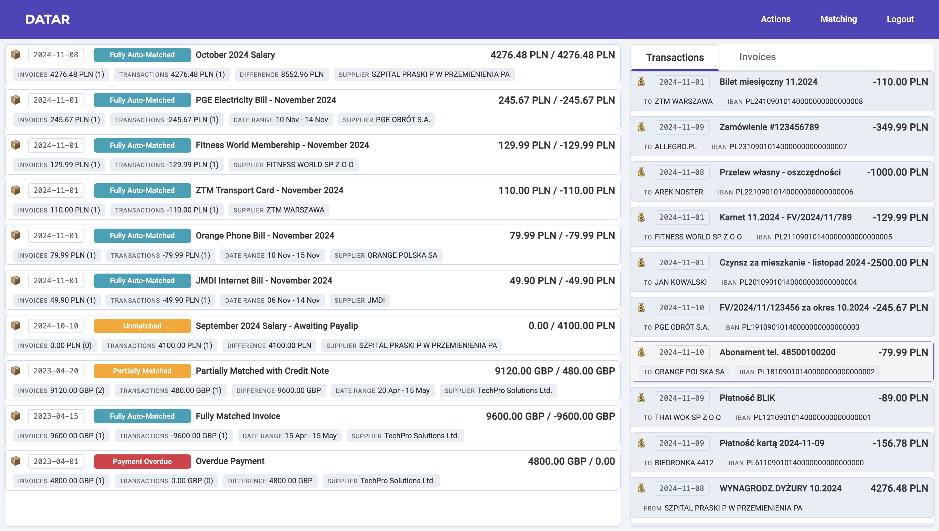Click the Payment Overdue status badge
Image resolution: width=939 pixels, height=531 pixels.
tap(142, 461)
